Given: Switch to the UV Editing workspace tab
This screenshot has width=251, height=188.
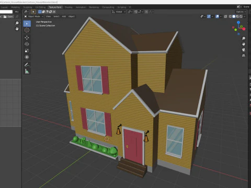Looking at the screenshot, I should (x=40, y=7).
